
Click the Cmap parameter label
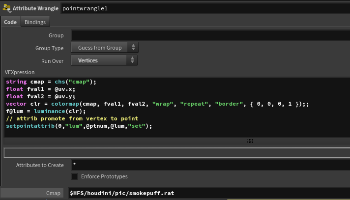(x=55, y=194)
